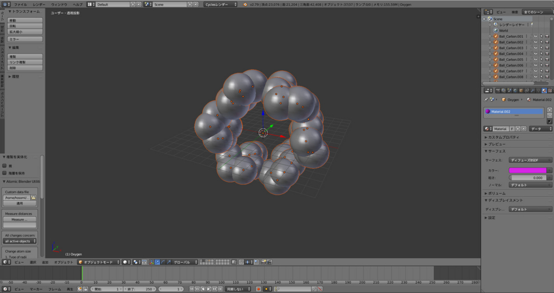The height and width of the screenshot is (293, 554).
Task: Open the Texture properties tab checker icon
Action: (550, 91)
